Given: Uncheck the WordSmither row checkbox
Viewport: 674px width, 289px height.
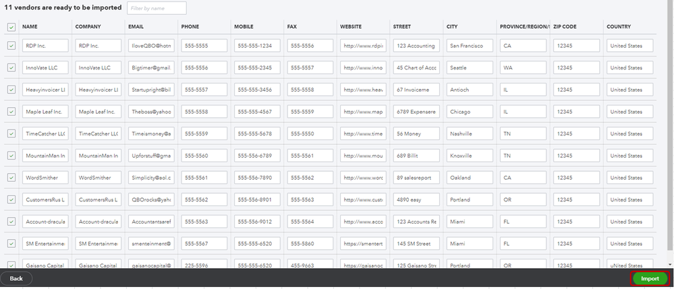Looking at the screenshot, I should coord(11,177).
